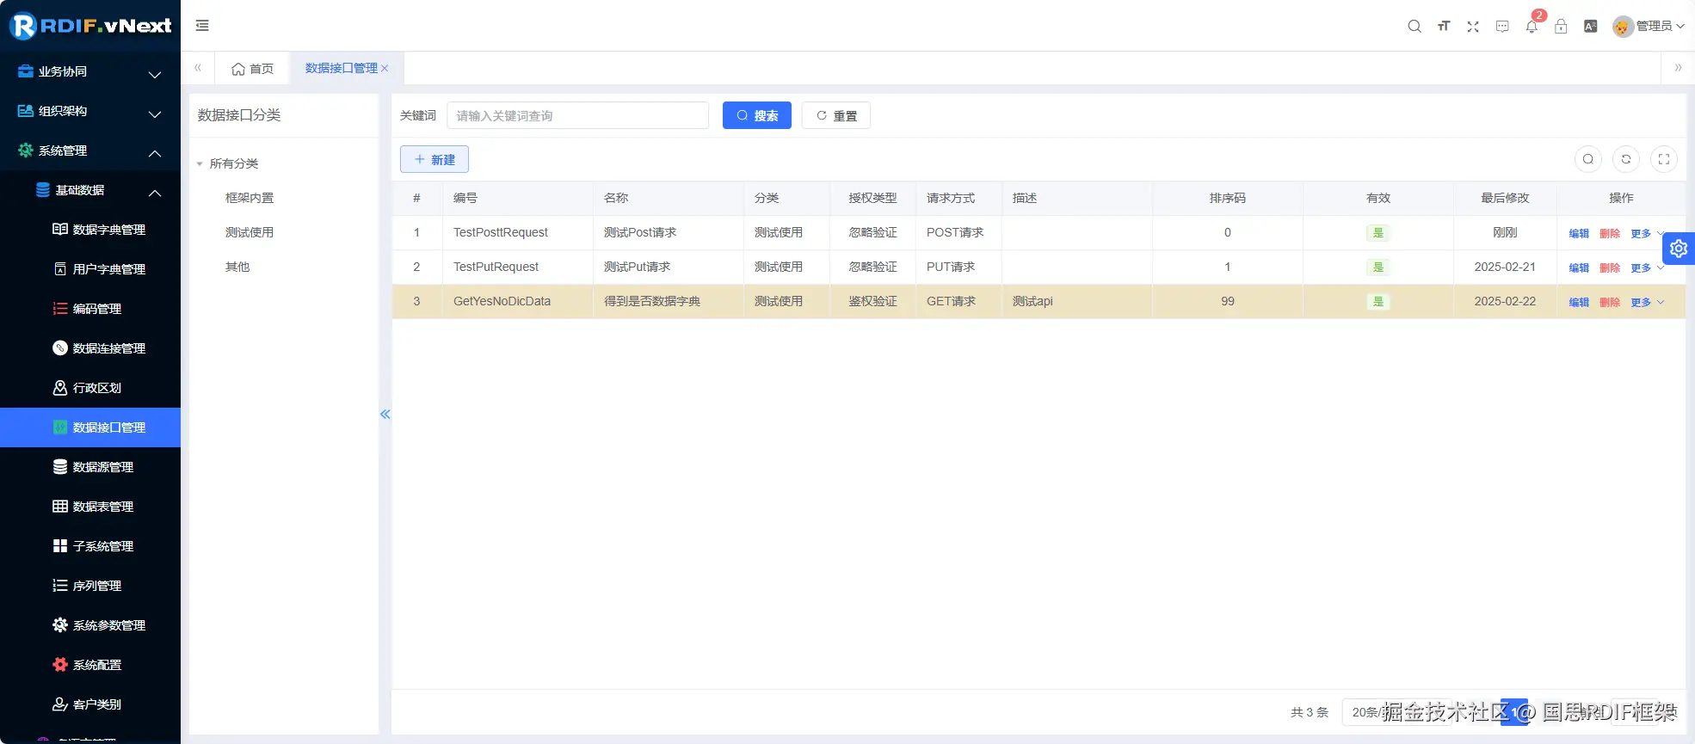Image resolution: width=1695 pixels, height=744 pixels.
Task: Collapse the 所有分类 tree node
Action: coord(200,163)
